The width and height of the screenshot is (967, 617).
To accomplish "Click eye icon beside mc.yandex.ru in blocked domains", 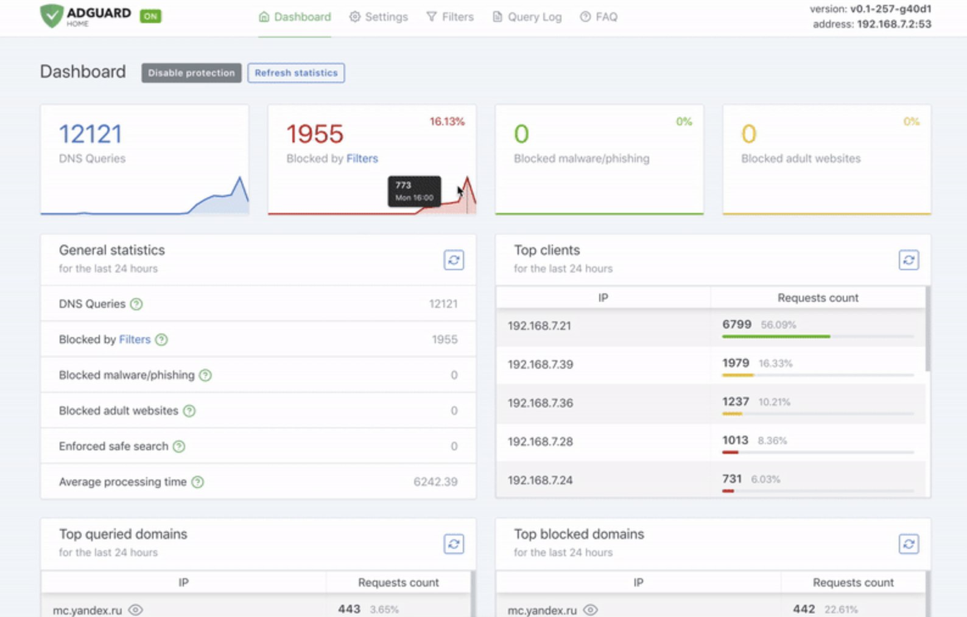I will click(590, 610).
